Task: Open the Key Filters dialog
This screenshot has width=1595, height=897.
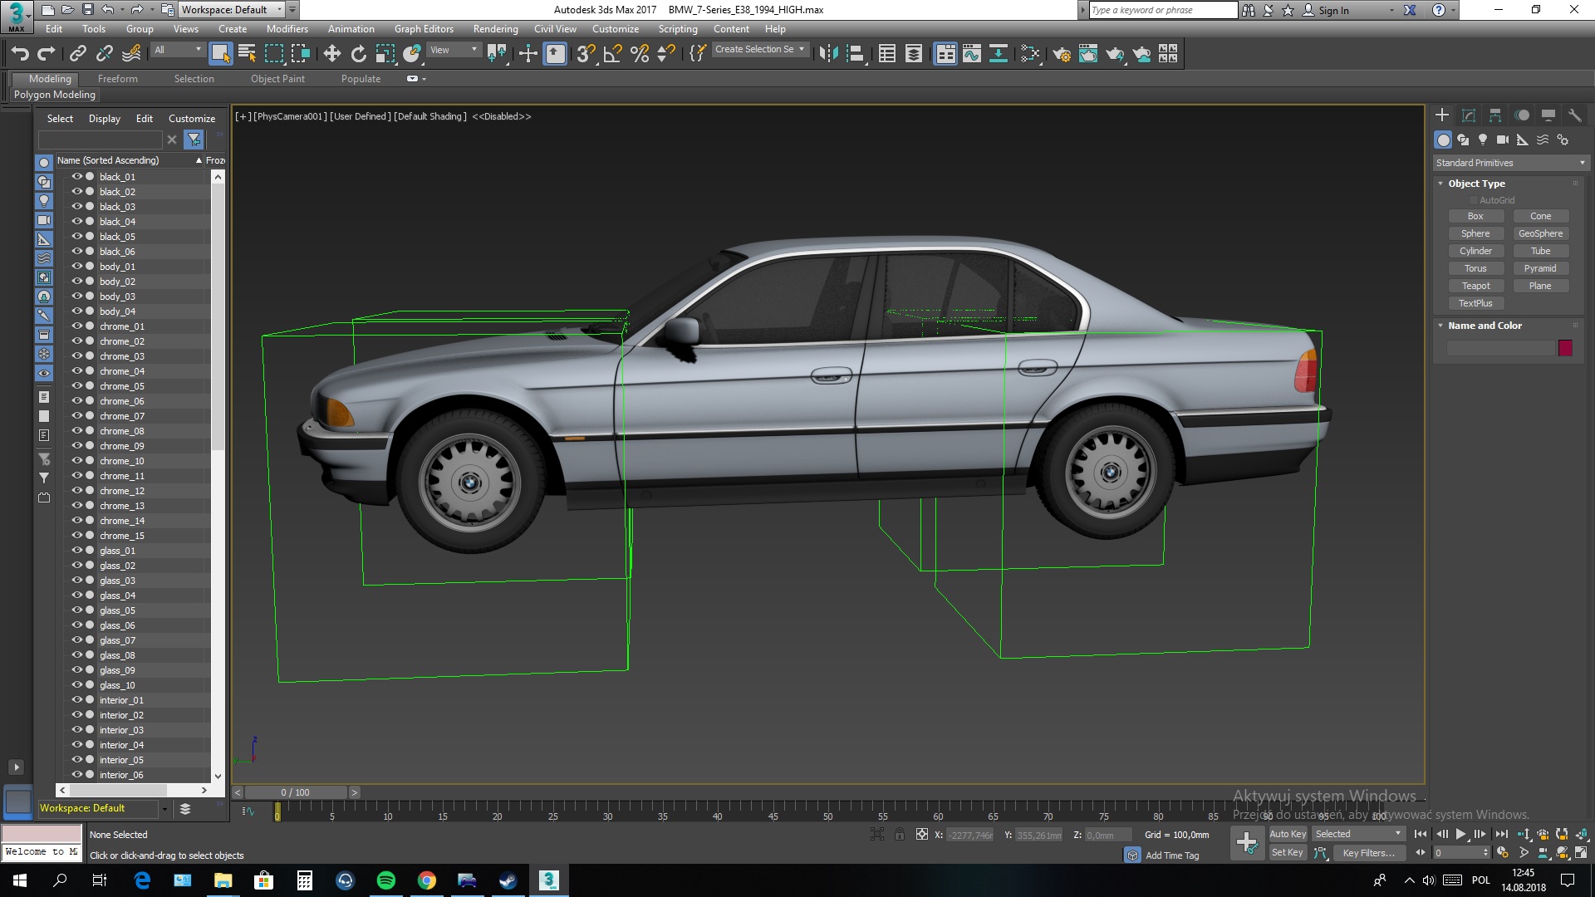Action: [1369, 853]
